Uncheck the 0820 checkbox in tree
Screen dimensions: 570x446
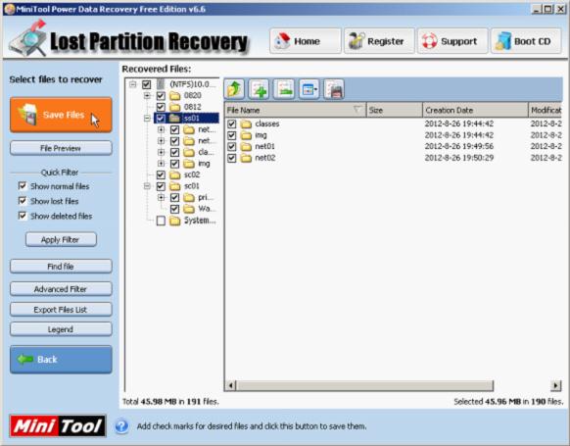point(161,96)
